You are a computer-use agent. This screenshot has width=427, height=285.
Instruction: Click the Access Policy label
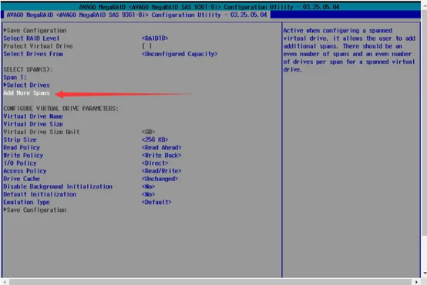point(25,171)
